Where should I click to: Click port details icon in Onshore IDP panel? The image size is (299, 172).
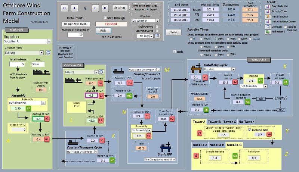tap(101, 72)
